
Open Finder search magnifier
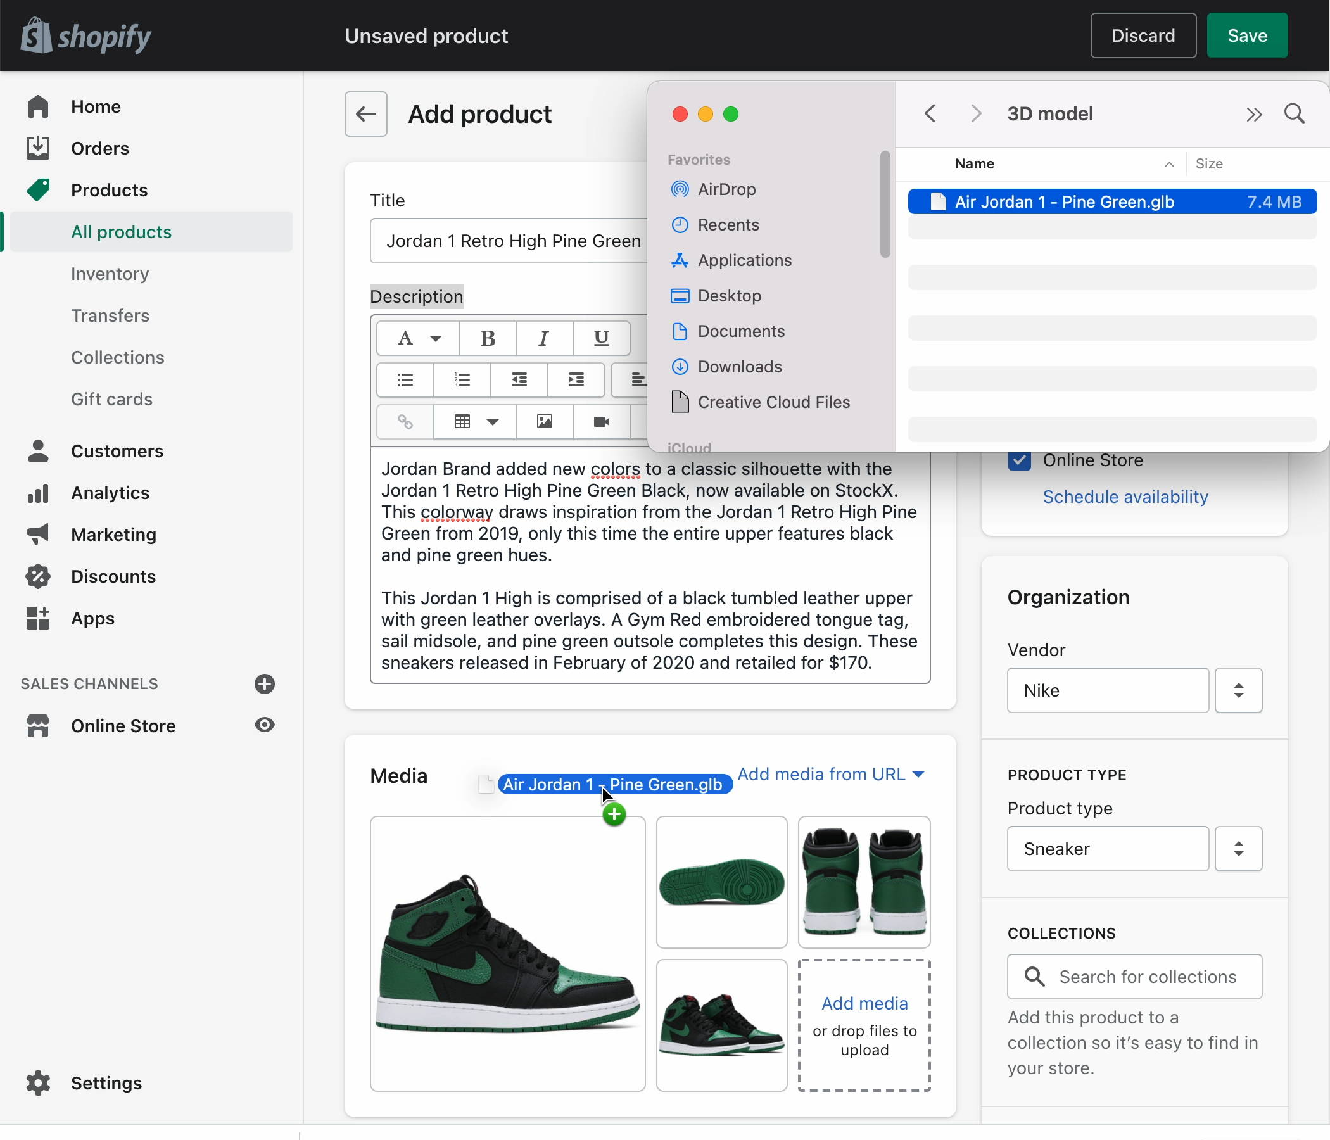(1294, 113)
